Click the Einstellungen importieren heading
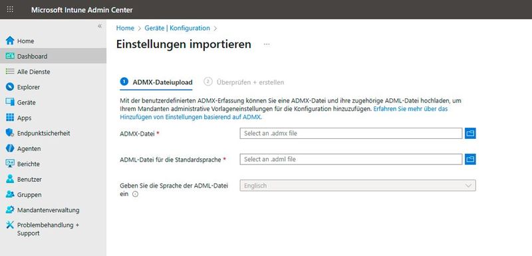The image size is (532, 256). 184,45
